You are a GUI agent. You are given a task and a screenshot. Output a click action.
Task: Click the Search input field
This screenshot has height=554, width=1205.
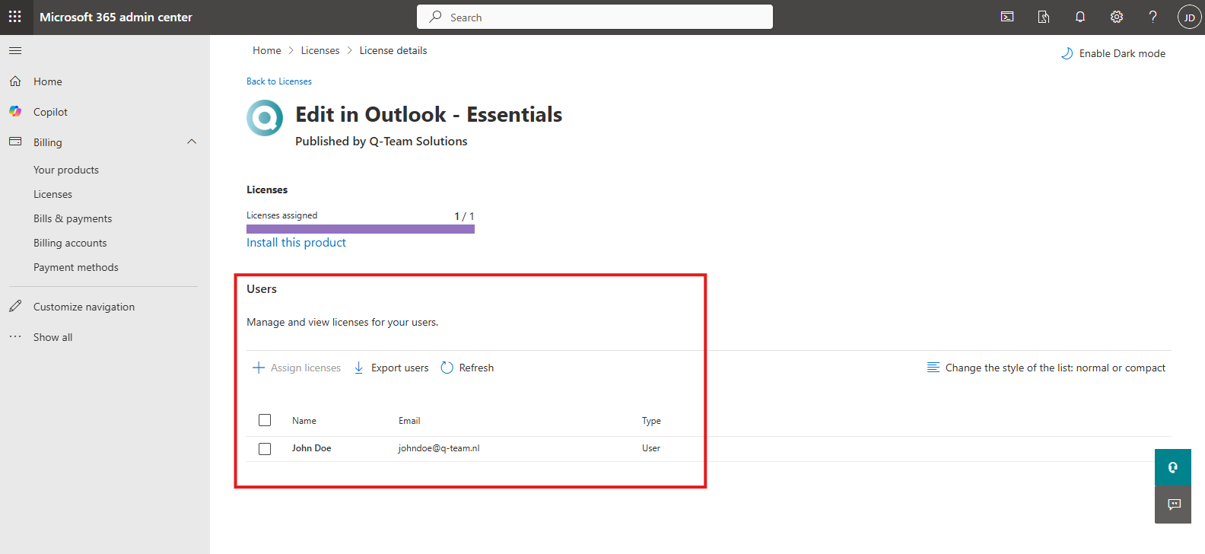[x=595, y=17]
